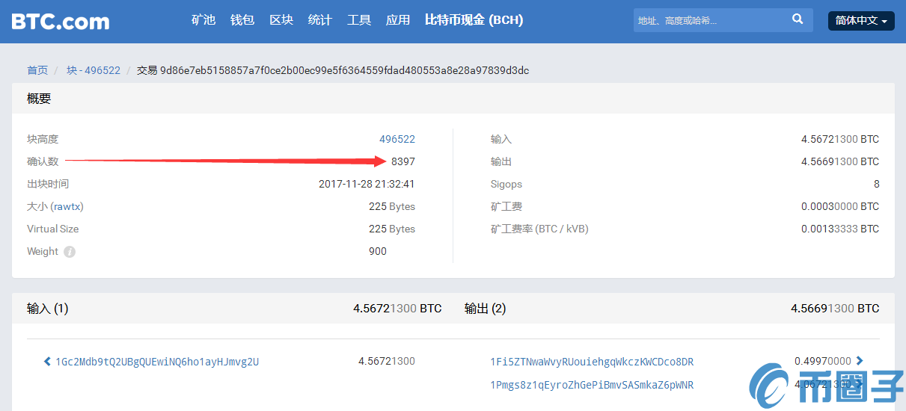
Task: Open the 简体中文 language dropdown
Action: coord(861,21)
